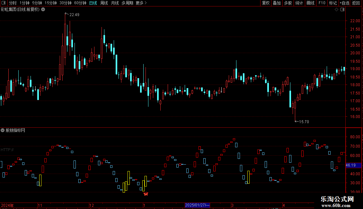363x209 pixels.
Task: Click the HTTP:// text in indicator pane
Action: click(x=7, y=150)
